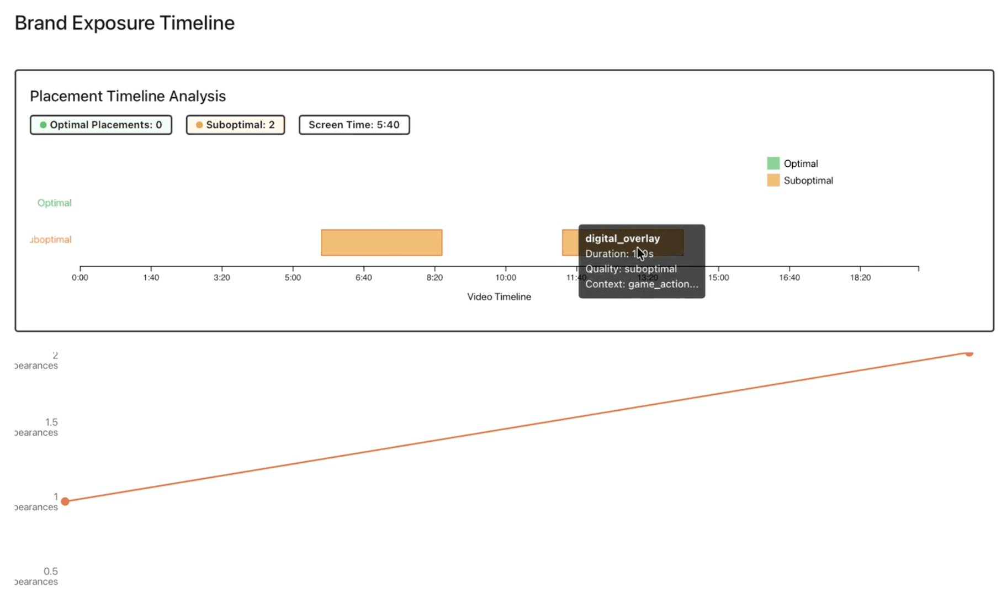
Task: Click the 6:40 timeline axis tick label
Action: coord(364,278)
